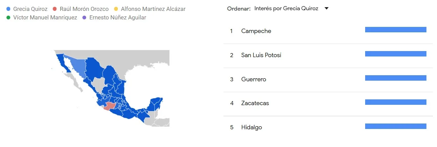
Task: Select the 'Interés por Grecia Quiroz' sort option
Action: coord(286,9)
